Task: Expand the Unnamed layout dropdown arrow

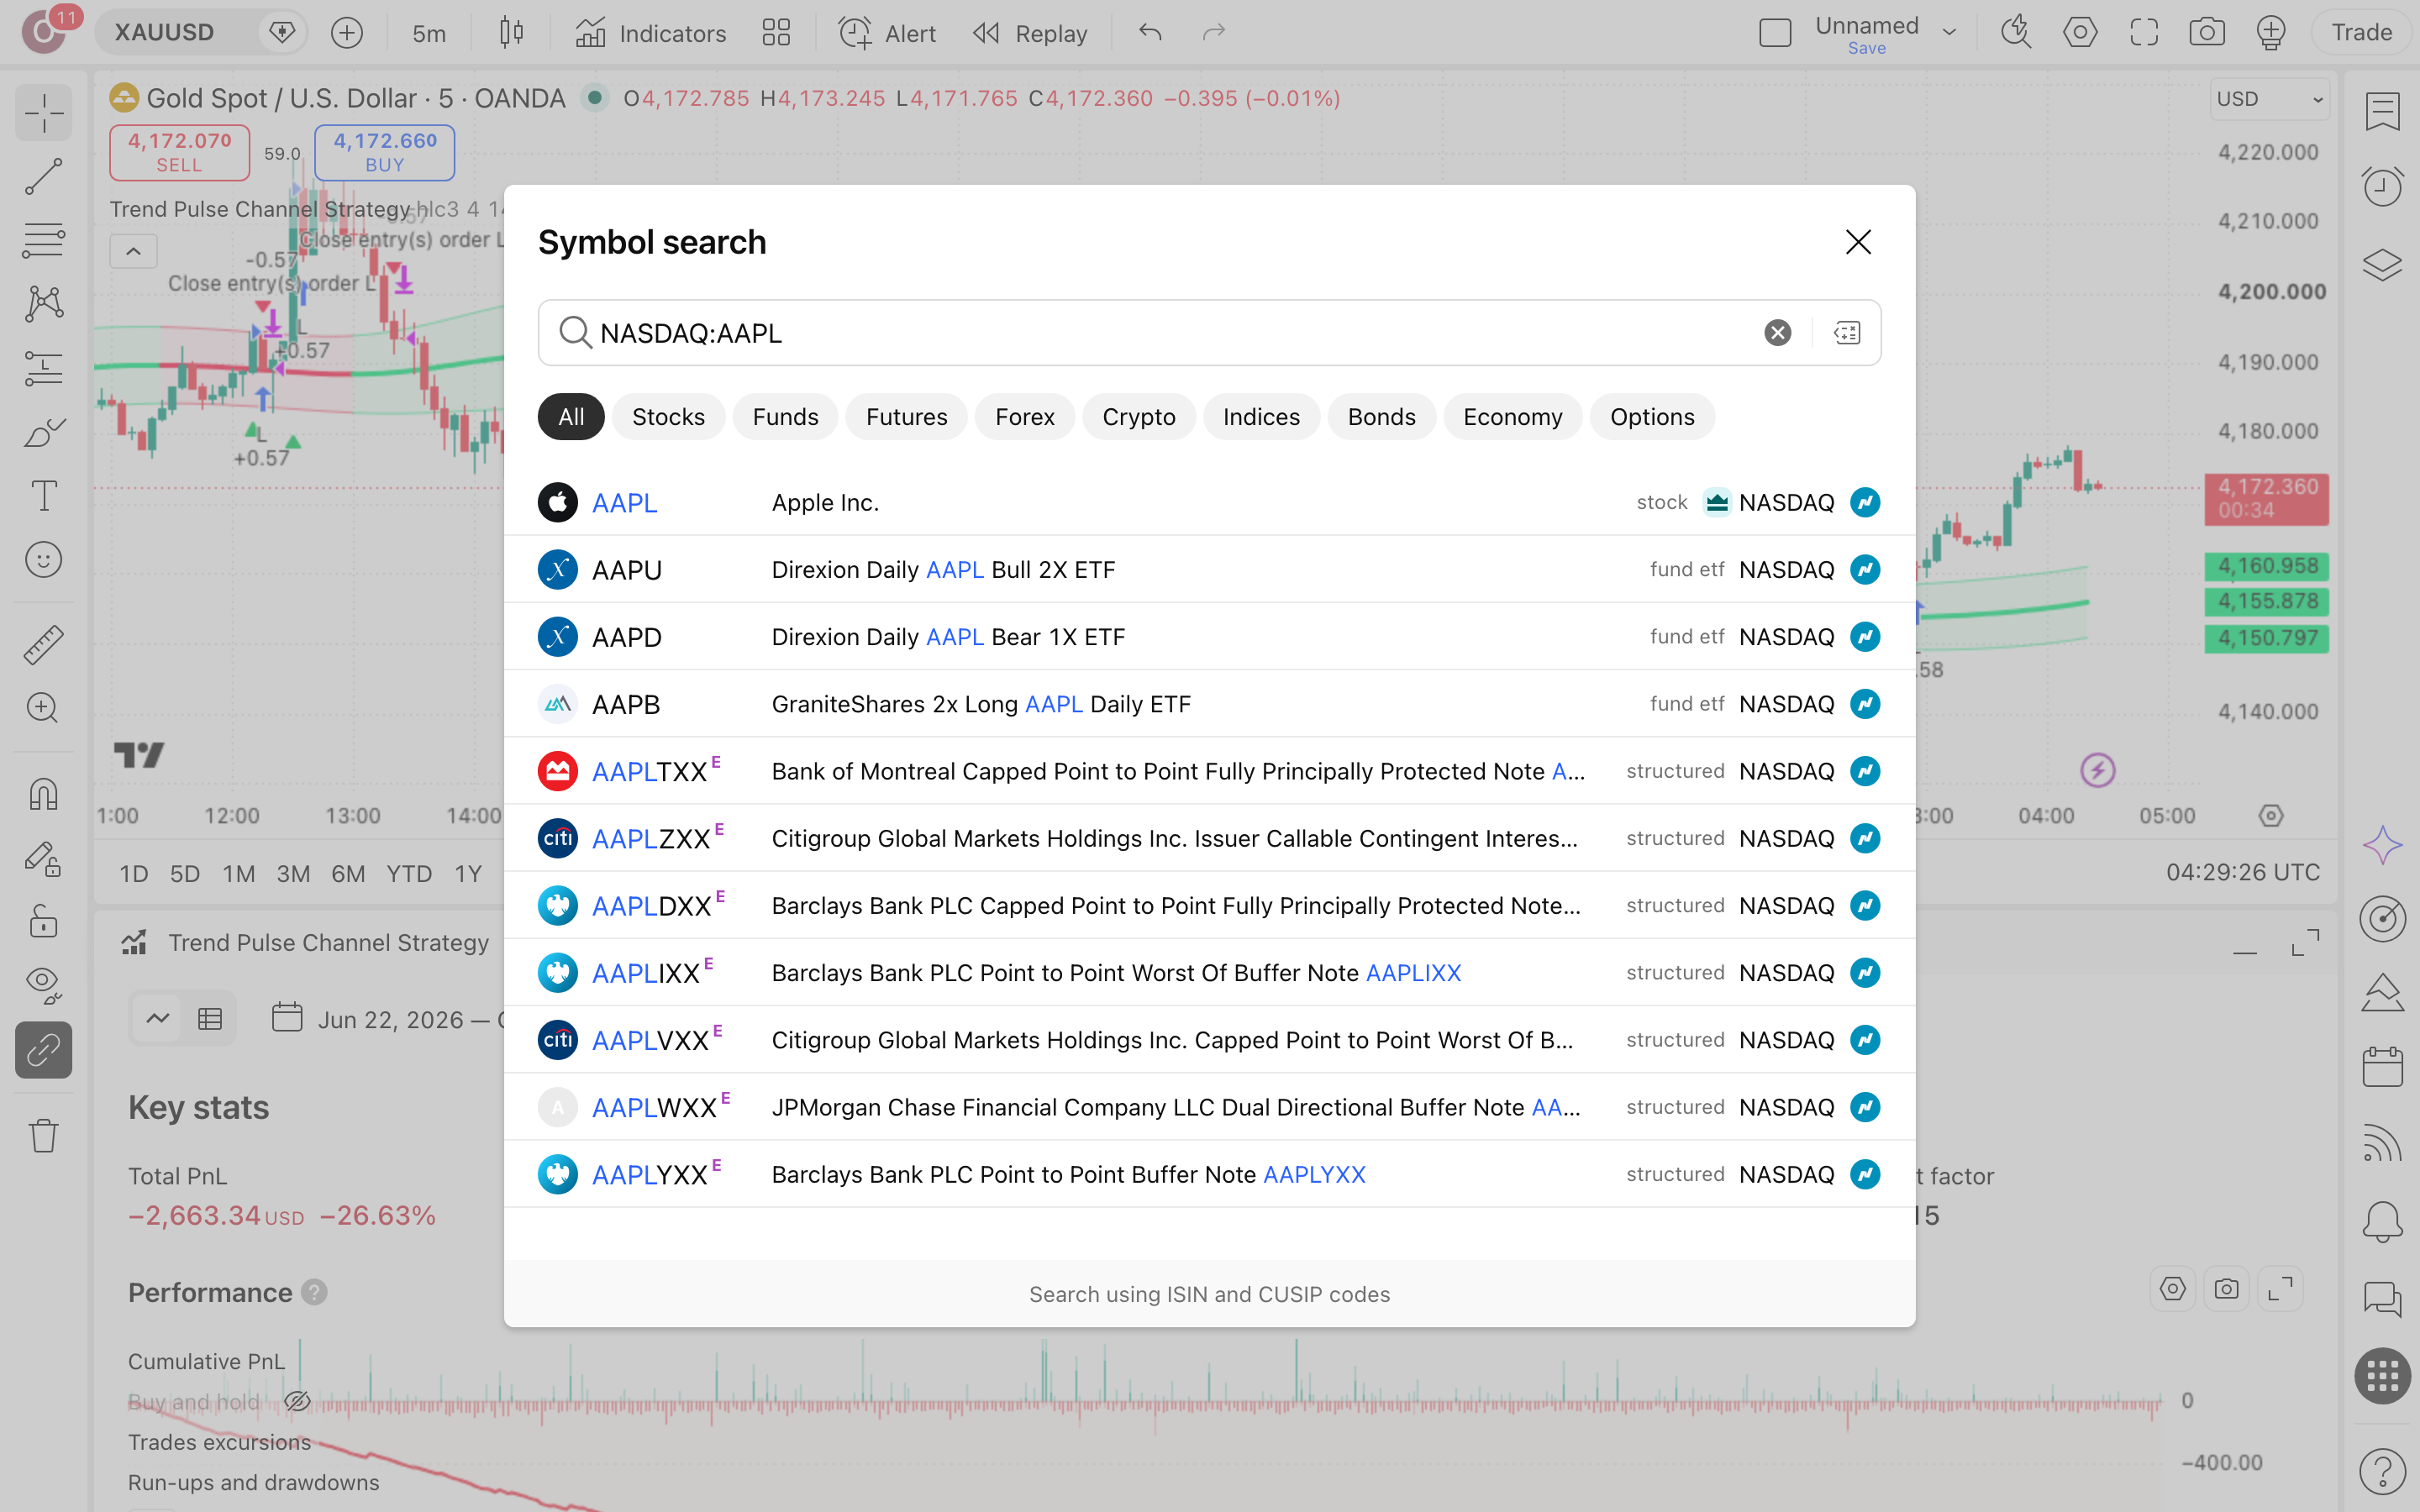Action: pos(1949,33)
